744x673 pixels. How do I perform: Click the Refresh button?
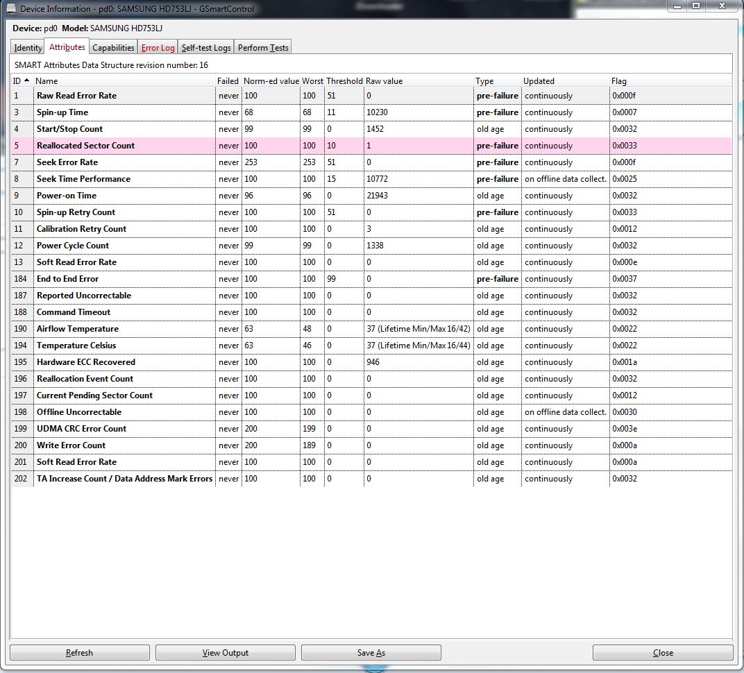(x=79, y=653)
